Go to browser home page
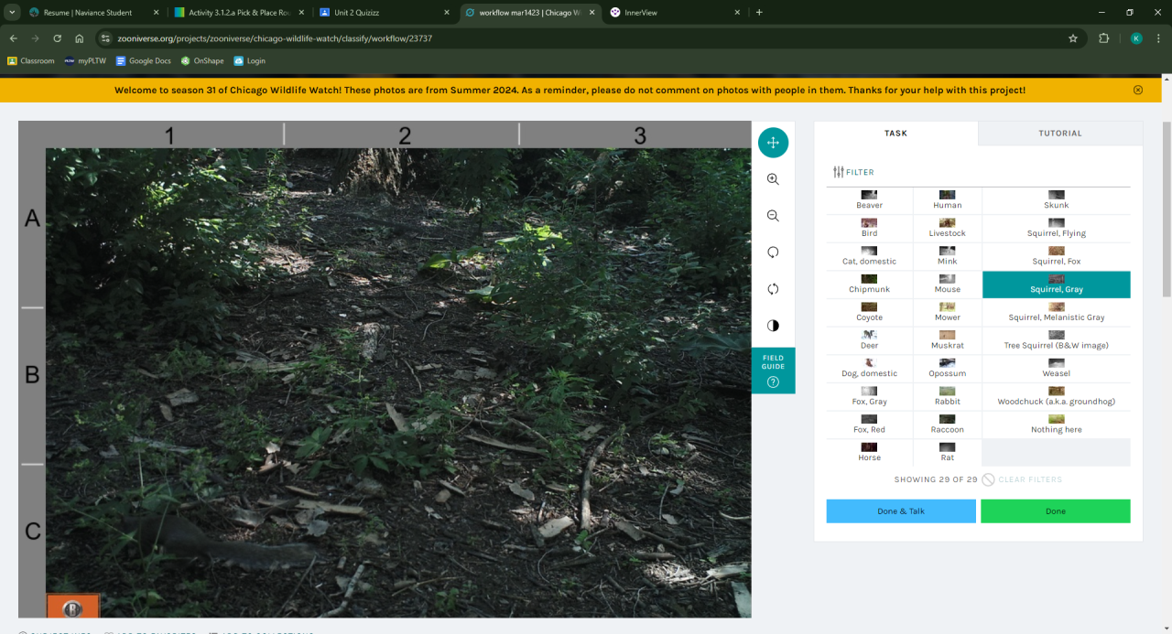This screenshot has height=634, width=1172. point(80,38)
